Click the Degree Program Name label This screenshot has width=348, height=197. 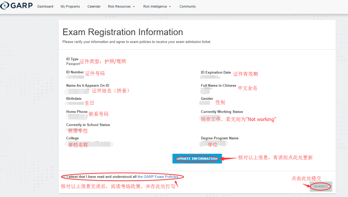click(x=219, y=138)
